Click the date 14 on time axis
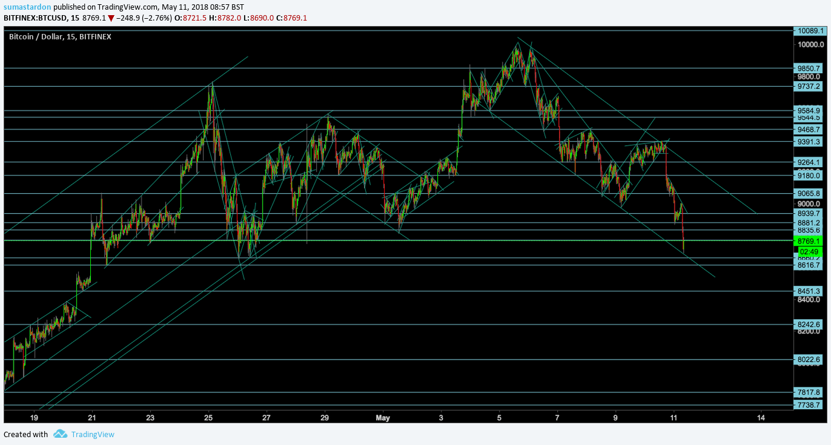The height and width of the screenshot is (445, 831). pos(761,418)
